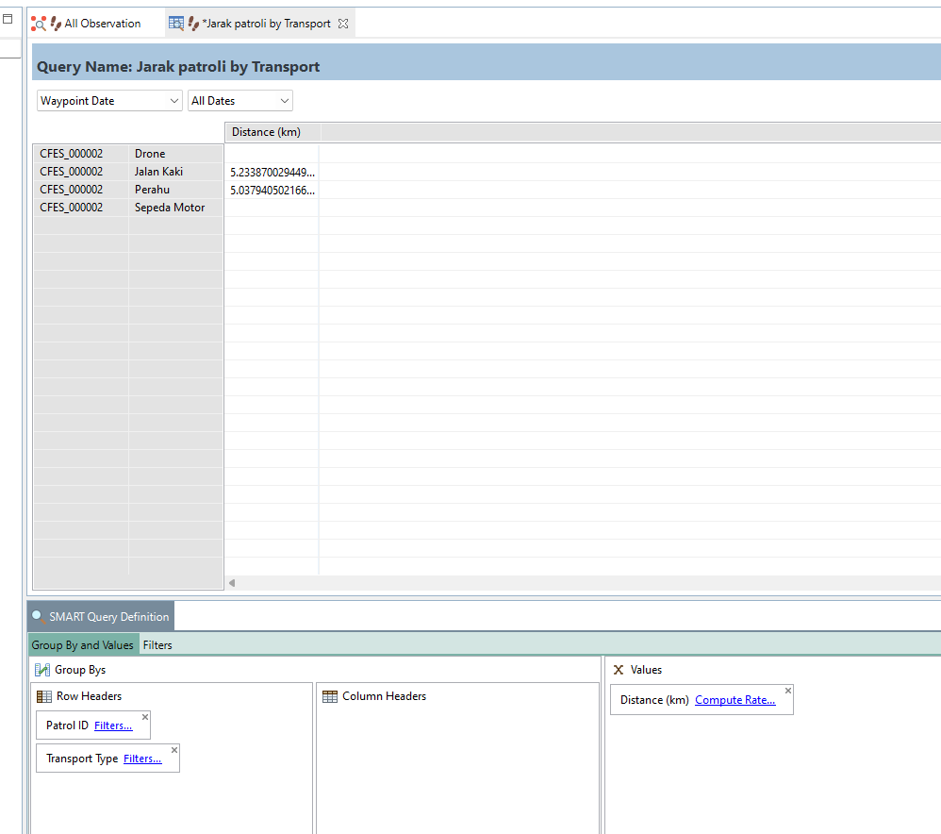Click the Perahu distance value cell
This screenshot has width=941, height=834.
click(272, 190)
